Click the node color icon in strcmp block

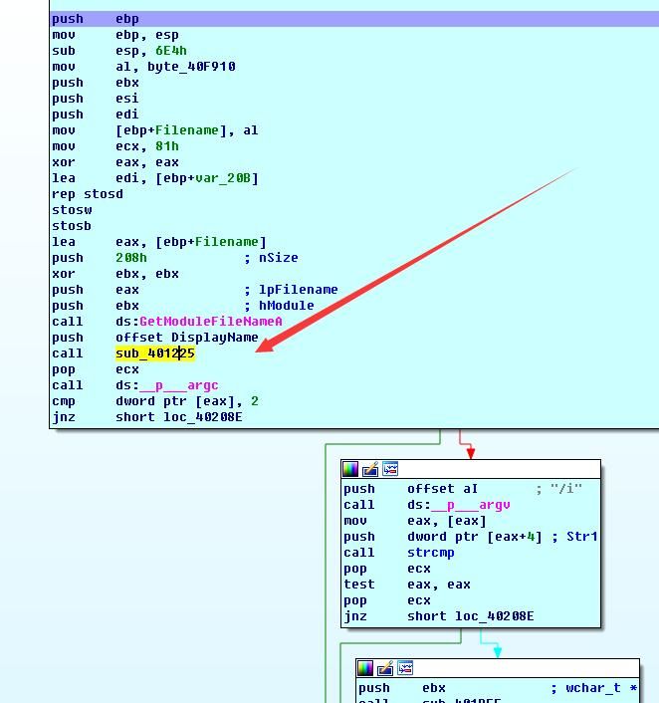(x=350, y=469)
